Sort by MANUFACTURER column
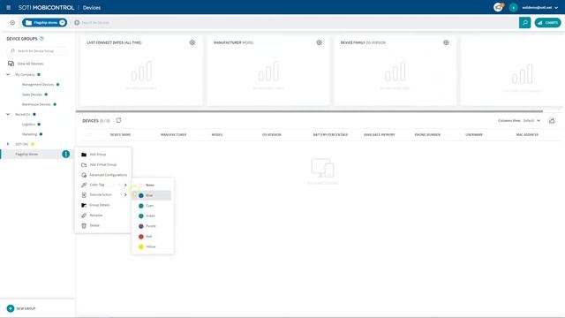 pyautogui.click(x=173, y=134)
